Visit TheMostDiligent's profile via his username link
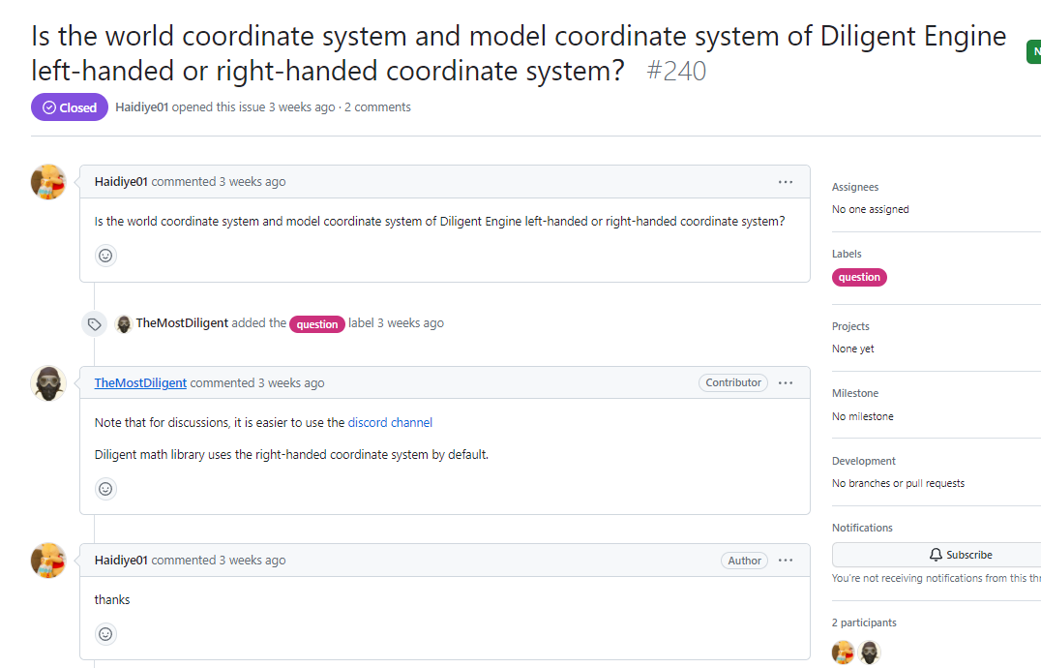Screen dimensions: 1041x668 [139, 382]
